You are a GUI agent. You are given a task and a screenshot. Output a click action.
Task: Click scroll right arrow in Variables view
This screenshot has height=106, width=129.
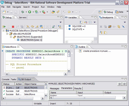(x=92, y=42)
